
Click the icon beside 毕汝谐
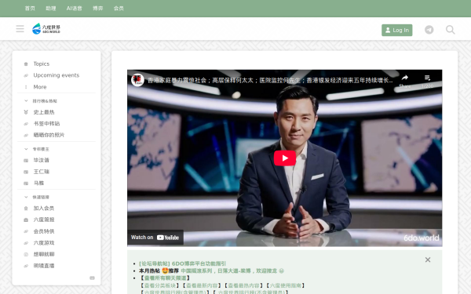point(26,161)
